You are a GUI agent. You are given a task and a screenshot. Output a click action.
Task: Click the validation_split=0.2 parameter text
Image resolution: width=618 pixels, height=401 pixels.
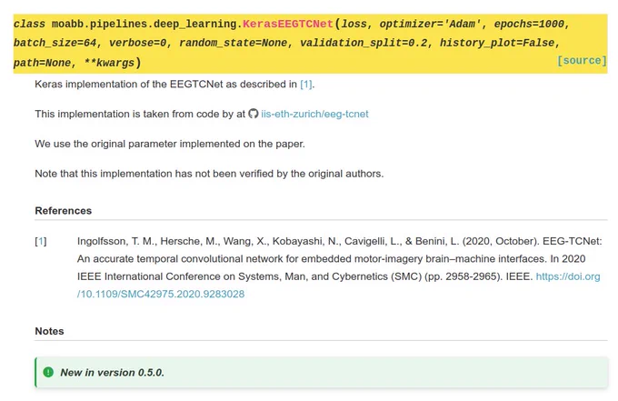click(x=364, y=43)
